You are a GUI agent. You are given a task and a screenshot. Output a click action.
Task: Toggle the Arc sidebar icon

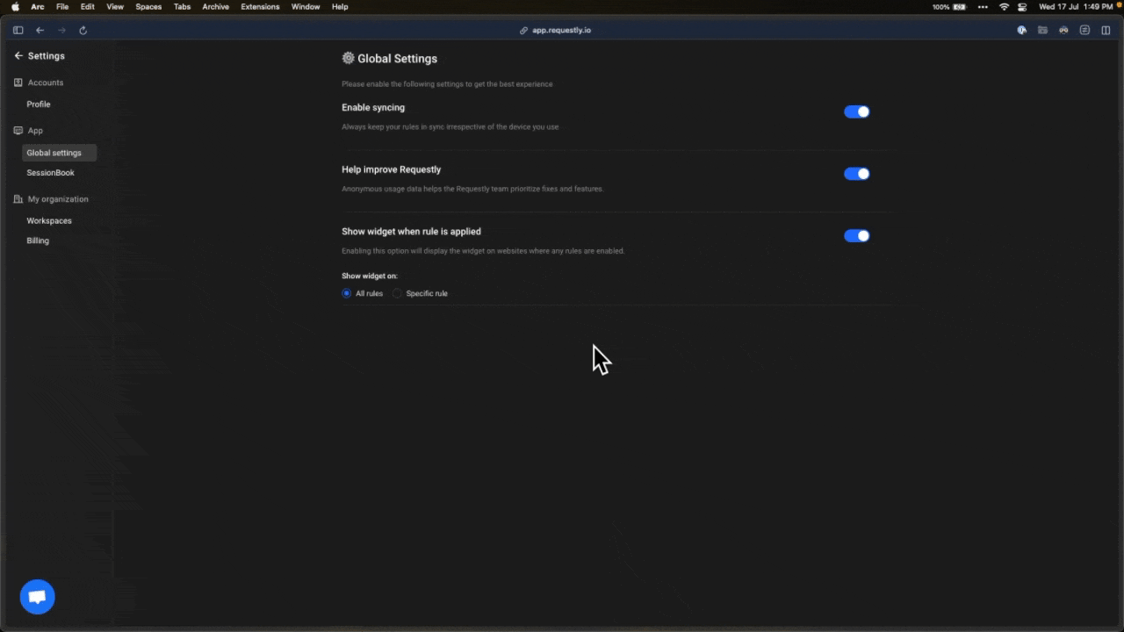coord(18,30)
